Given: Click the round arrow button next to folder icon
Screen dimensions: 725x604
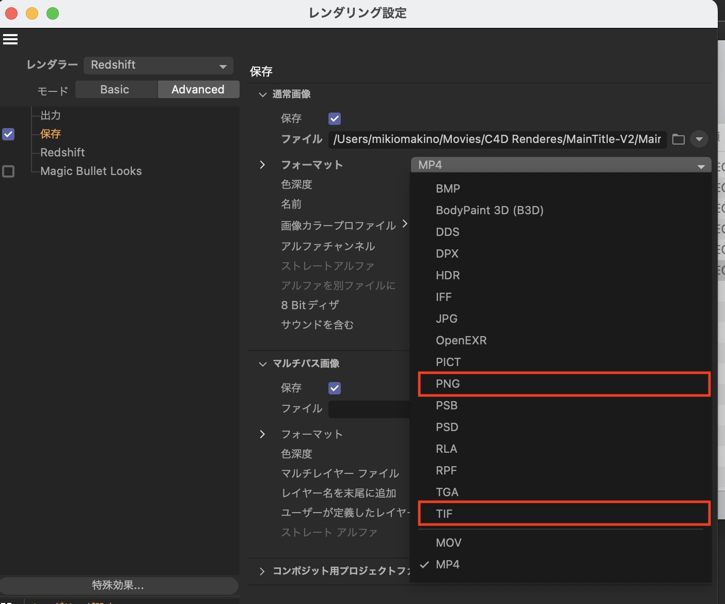Looking at the screenshot, I should click(699, 139).
